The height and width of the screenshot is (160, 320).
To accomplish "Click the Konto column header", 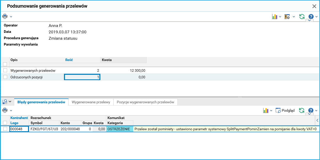I will (70, 123).
